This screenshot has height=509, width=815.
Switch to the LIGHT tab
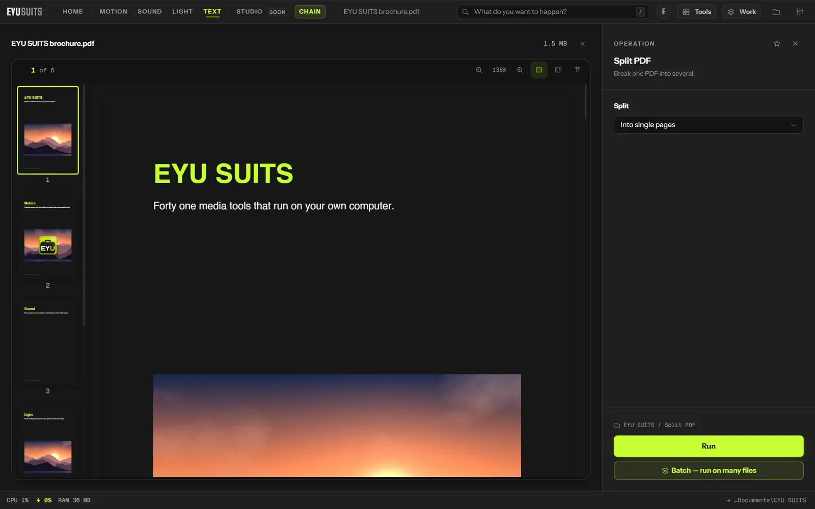coord(182,12)
